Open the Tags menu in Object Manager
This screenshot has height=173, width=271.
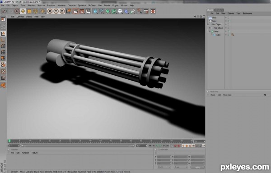coord(238,13)
